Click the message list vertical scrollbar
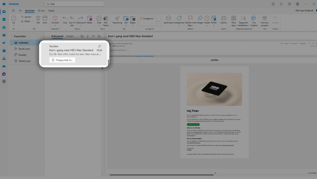The image size is (317, 179). pos(108,63)
